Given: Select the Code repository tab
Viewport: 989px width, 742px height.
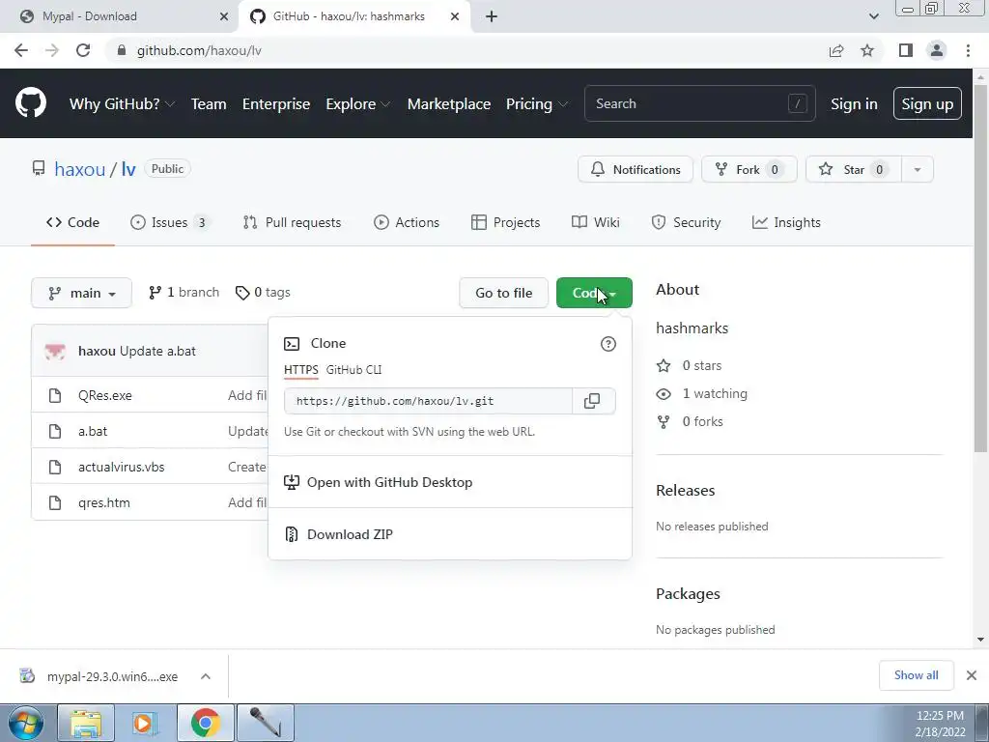Looking at the screenshot, I should click(x=72, y=223).
